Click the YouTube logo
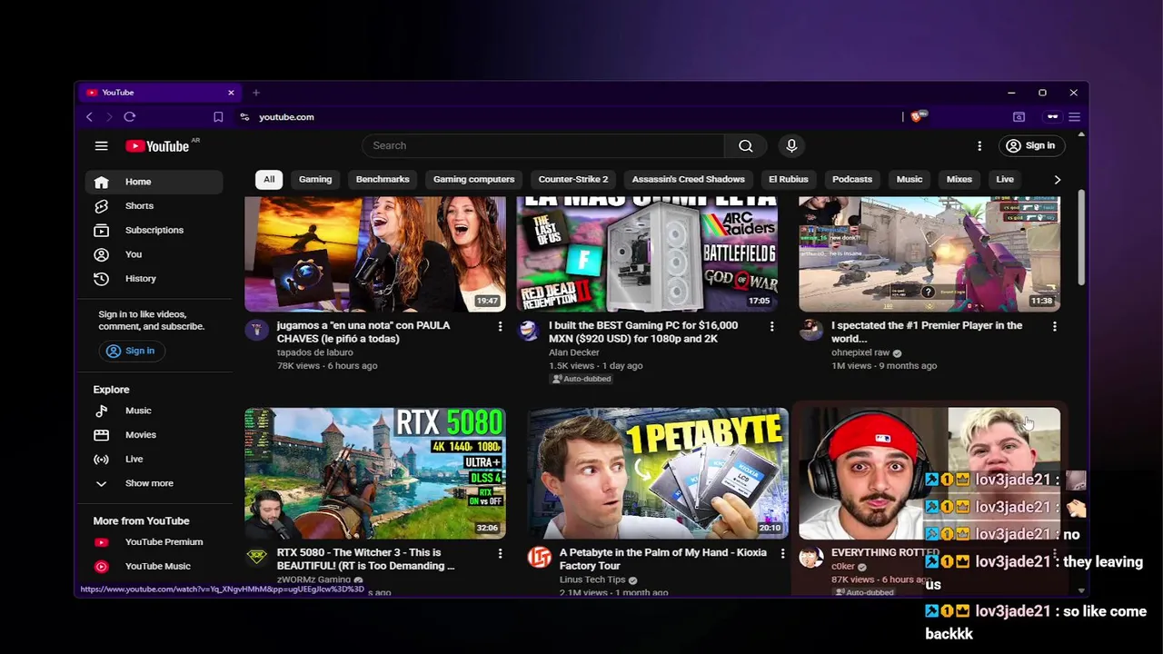 pyautogui.click(x=157, y=146)
